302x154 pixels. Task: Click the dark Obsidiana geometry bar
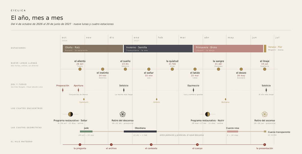tap(140, 131)
